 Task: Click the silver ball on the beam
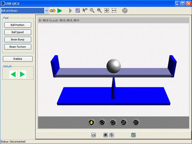tap(114, 66)
